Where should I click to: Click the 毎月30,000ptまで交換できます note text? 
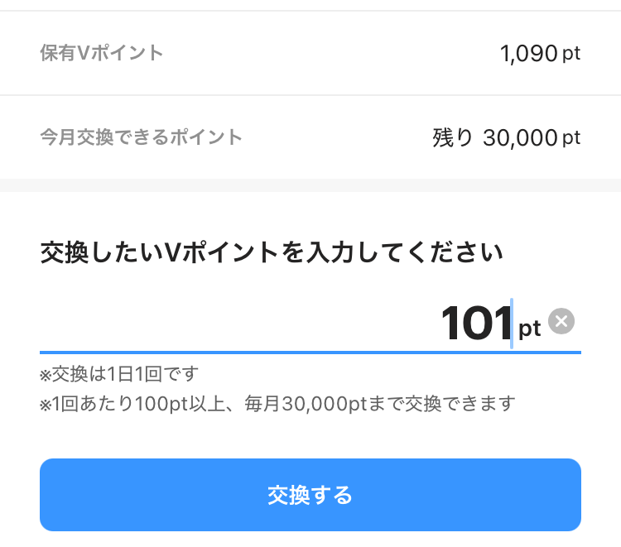pyautogui.click(x=379, y=404)
